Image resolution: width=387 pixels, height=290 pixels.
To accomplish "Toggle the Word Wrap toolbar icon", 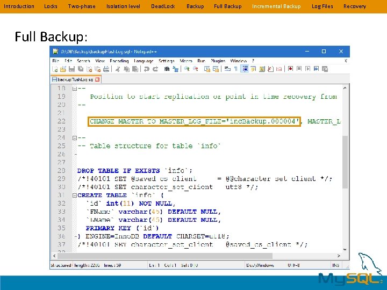I will (227, 69).
